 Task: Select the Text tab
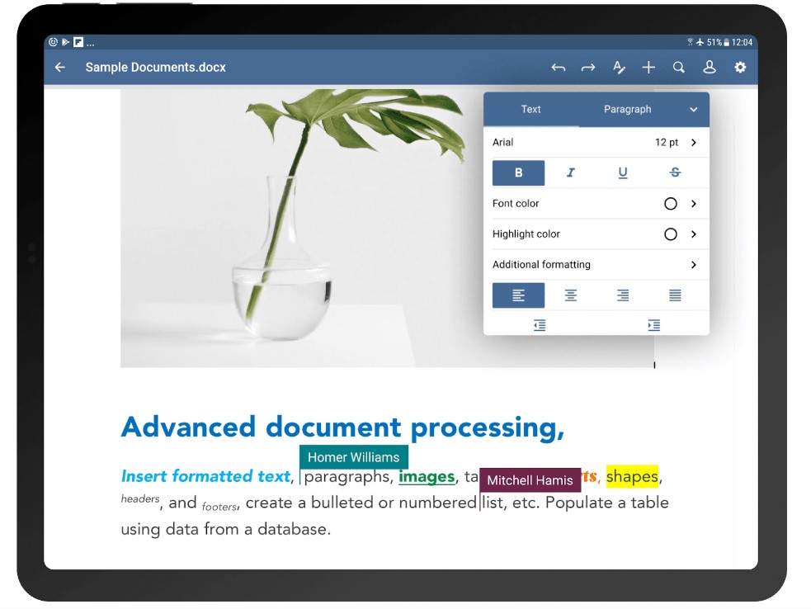tap(530, 109)
